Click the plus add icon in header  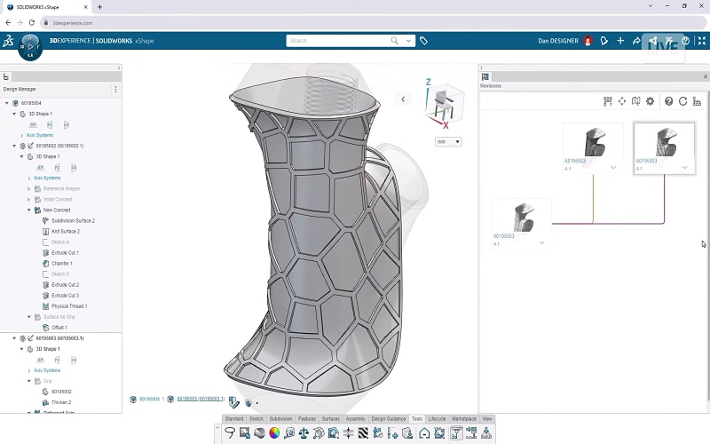coord(620,41)
